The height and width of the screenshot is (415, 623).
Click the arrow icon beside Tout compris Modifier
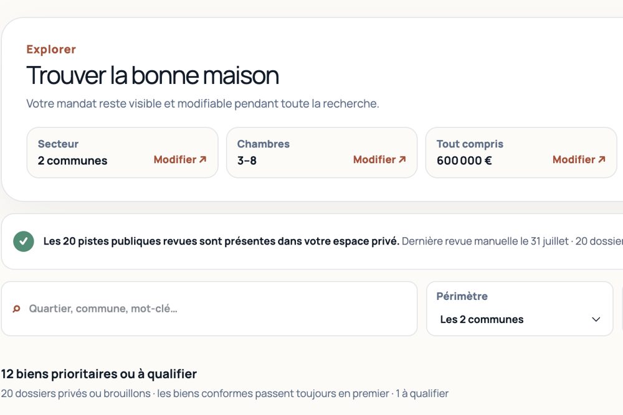click(x=602, y=159)
